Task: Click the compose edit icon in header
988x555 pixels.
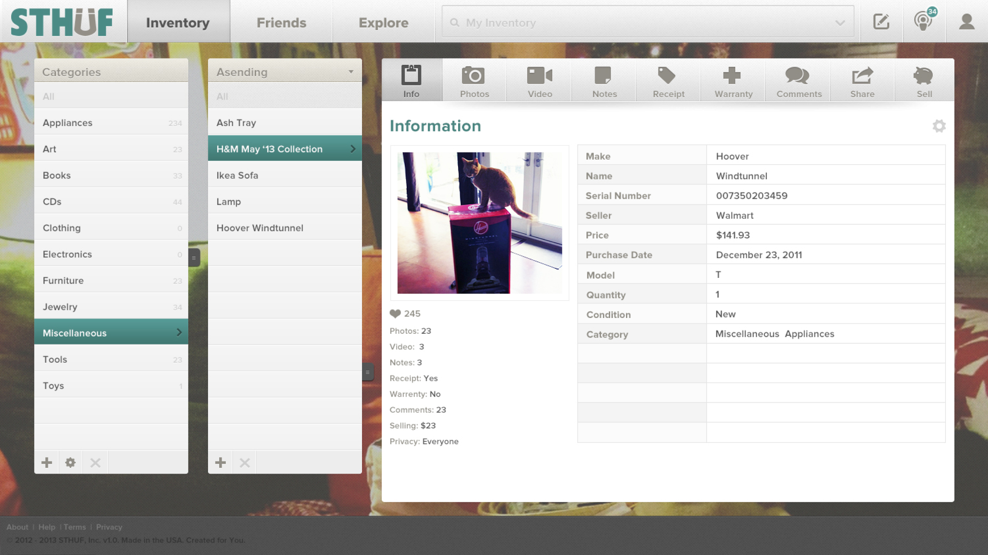Action: pos(881,22)
